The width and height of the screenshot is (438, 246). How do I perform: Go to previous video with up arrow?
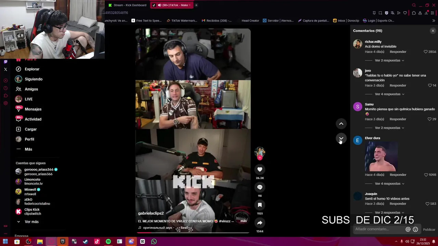point(341,124)
